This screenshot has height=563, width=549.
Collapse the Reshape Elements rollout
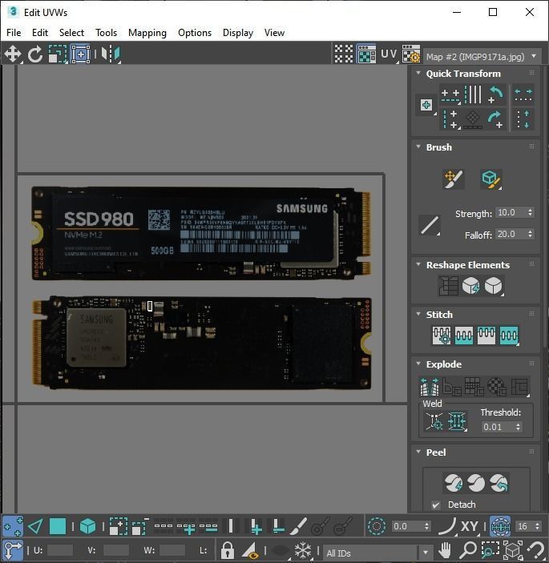click(418, 264)
